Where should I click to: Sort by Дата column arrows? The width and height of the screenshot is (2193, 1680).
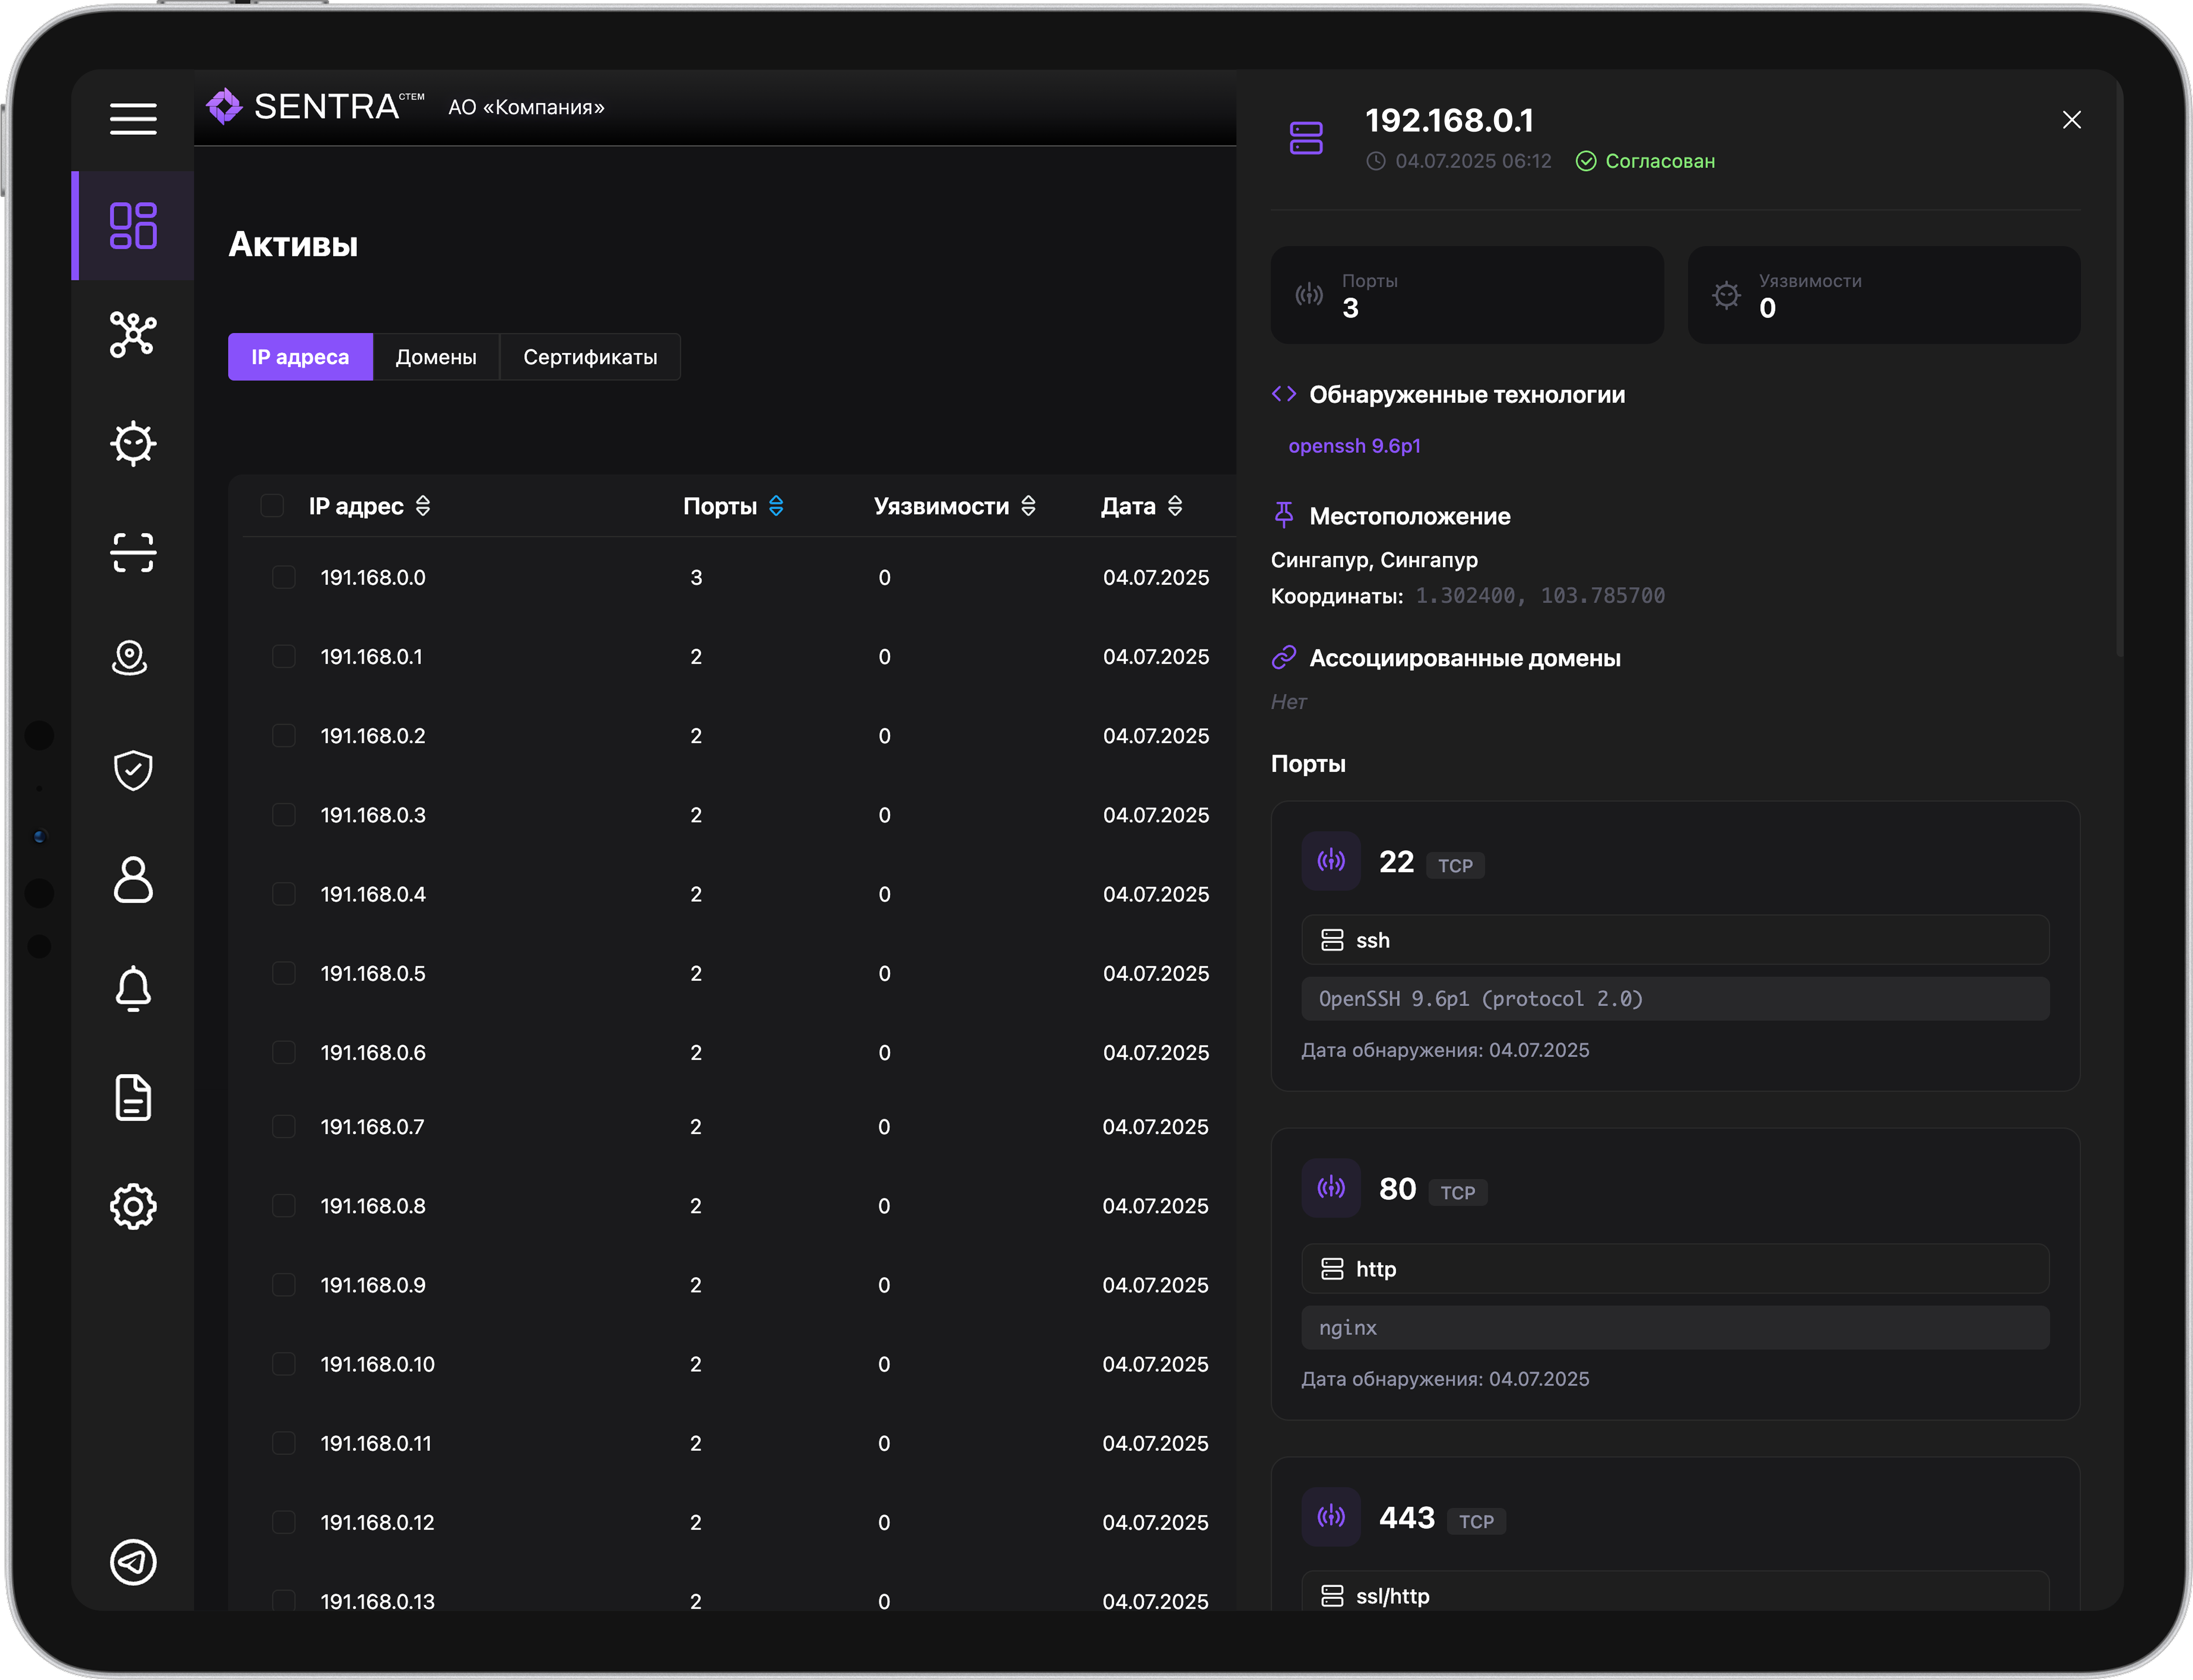pos(1175,506)
